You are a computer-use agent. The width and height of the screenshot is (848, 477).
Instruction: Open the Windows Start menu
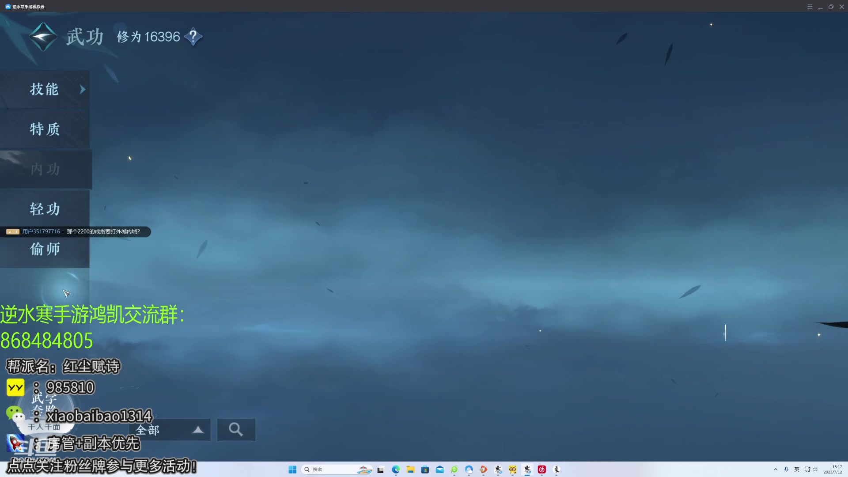[292, 469]
